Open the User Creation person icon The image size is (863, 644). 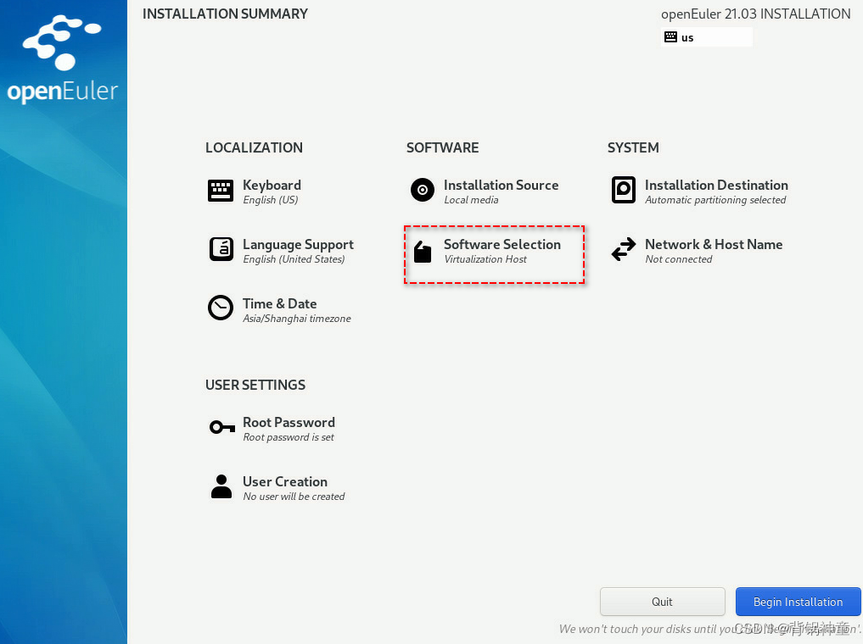pyautogui.click(x=221, y=486)
